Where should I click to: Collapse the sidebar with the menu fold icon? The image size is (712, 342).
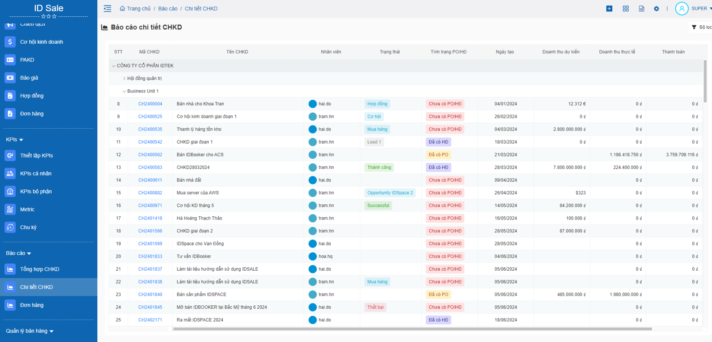[x=107, y=9]
